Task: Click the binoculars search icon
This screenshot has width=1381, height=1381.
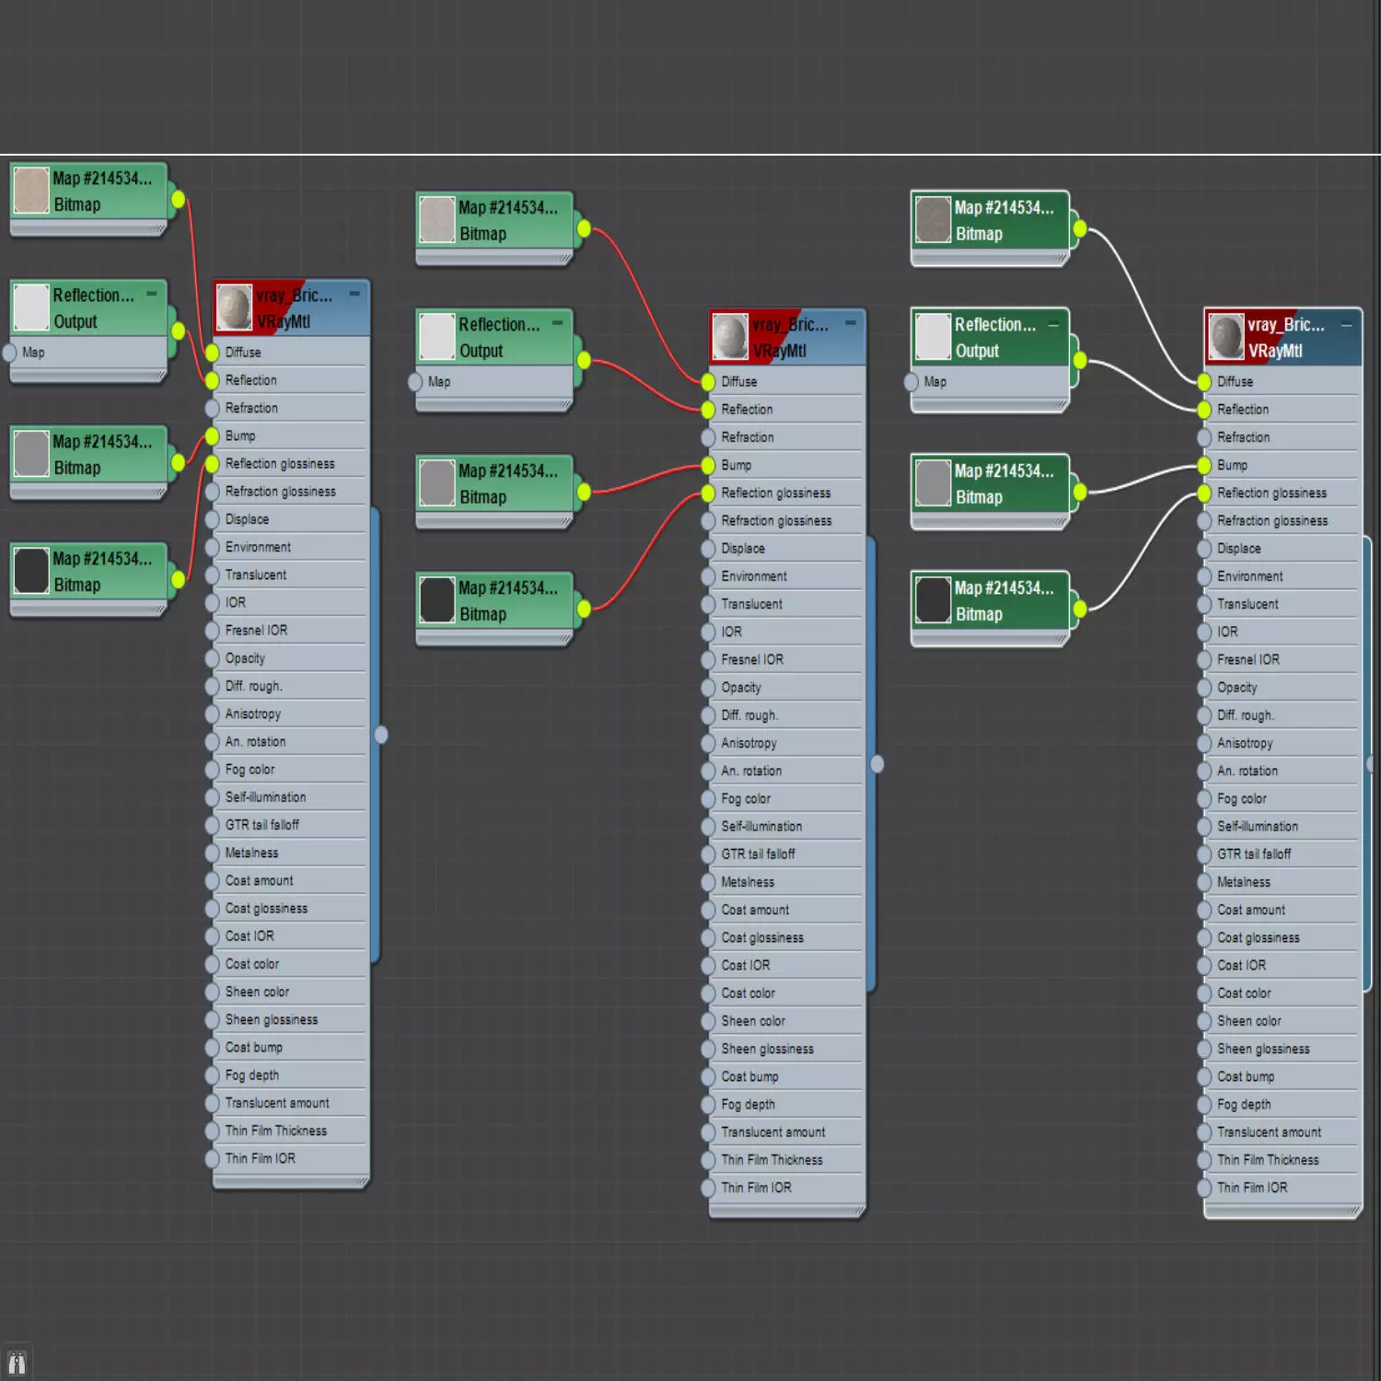Action: pyautogui.click(x=17, y=1363)
